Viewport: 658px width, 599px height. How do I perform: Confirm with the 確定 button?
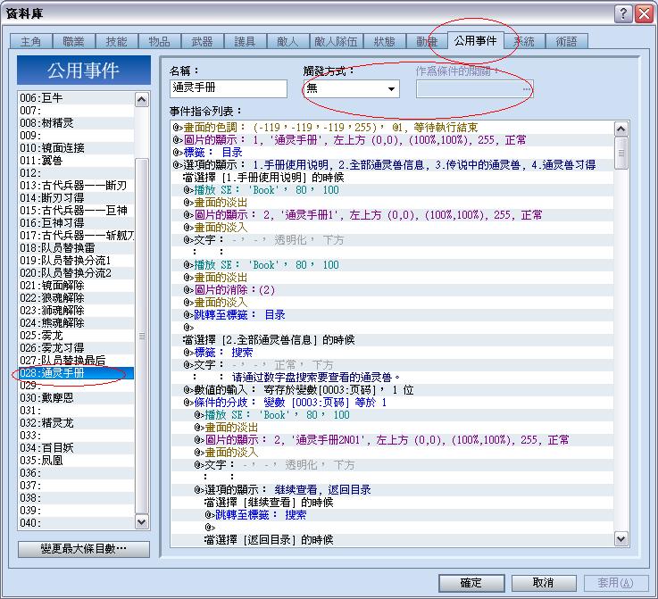coord(471,583)
